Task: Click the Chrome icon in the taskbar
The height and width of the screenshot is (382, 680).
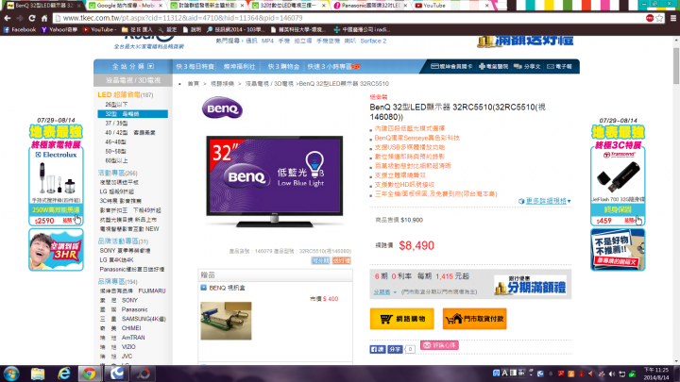Action: (90, 374)
